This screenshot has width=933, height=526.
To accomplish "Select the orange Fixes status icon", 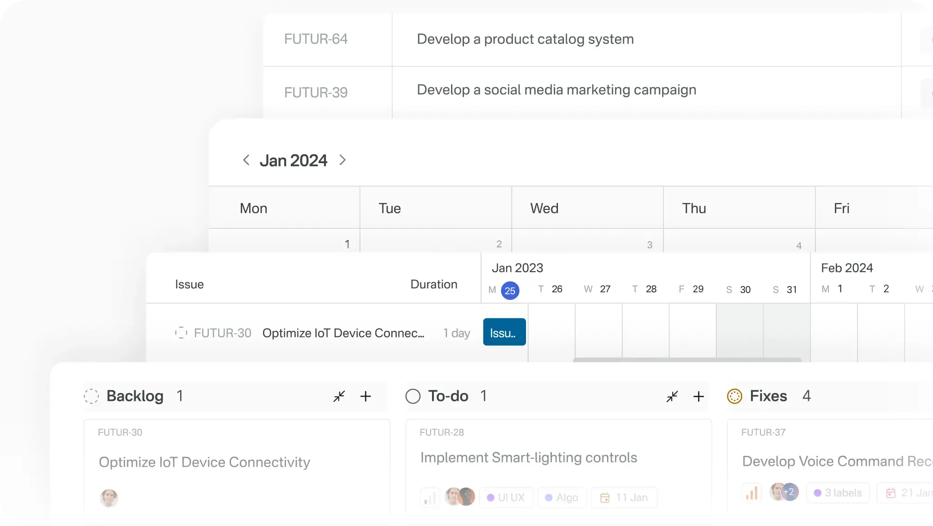I will (x=735, y=396).
